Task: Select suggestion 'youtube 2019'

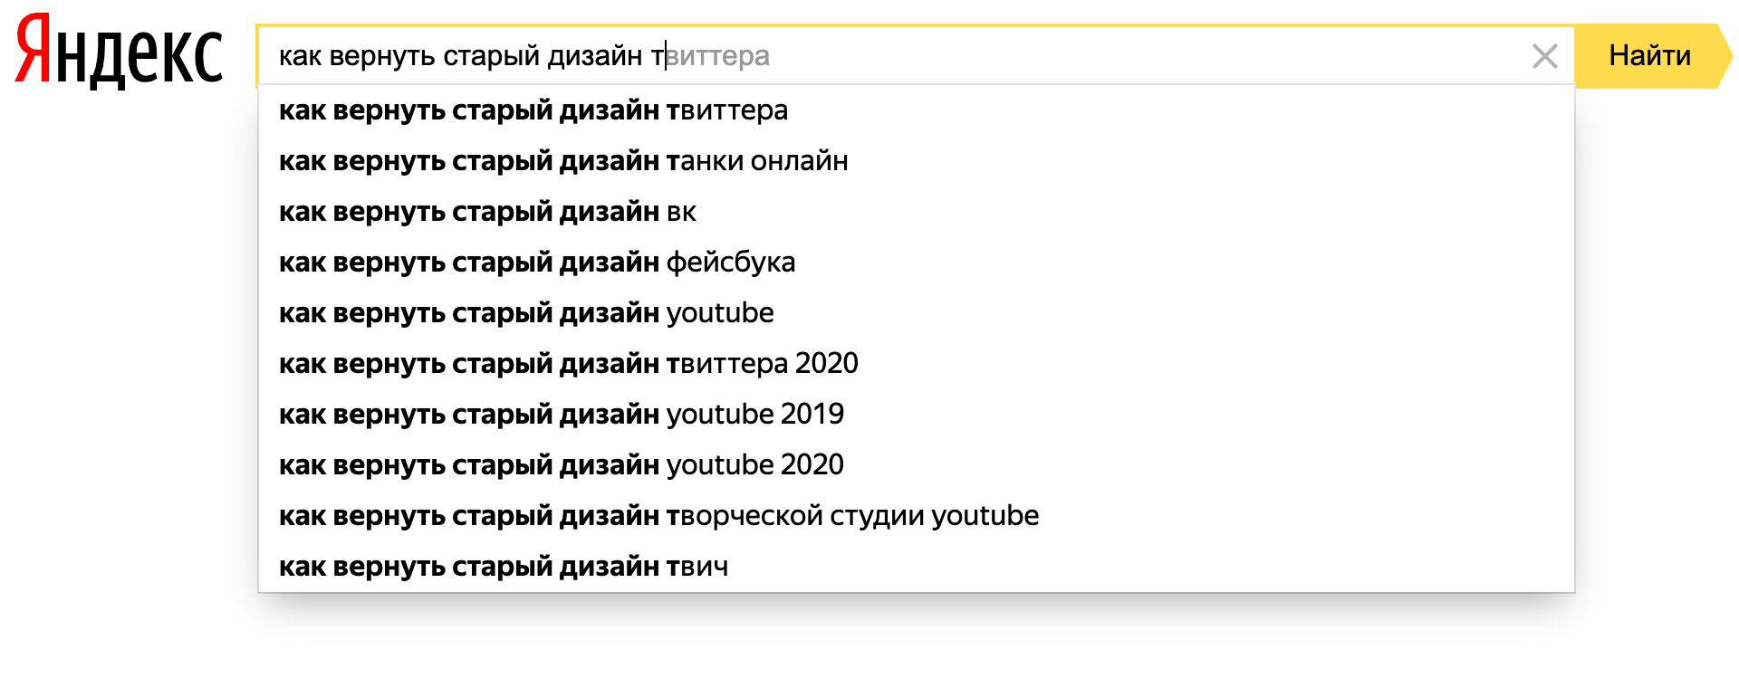Action: click(x=559, y=415)
